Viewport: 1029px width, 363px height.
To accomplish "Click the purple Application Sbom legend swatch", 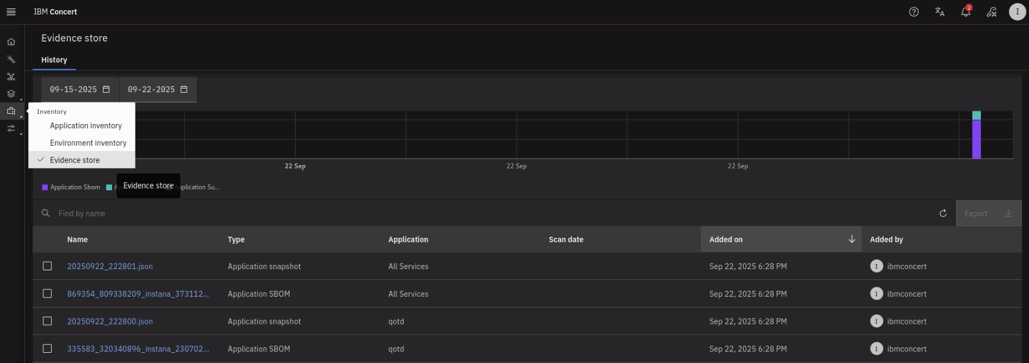I will [x=45, y=187].
